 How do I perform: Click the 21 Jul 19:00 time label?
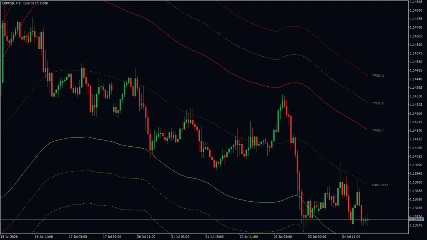click(x=215, y=237)
